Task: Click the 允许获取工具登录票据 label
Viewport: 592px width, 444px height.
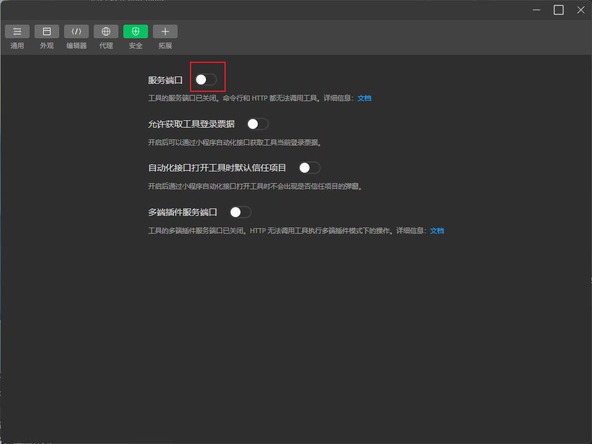Action: [191, 124]
